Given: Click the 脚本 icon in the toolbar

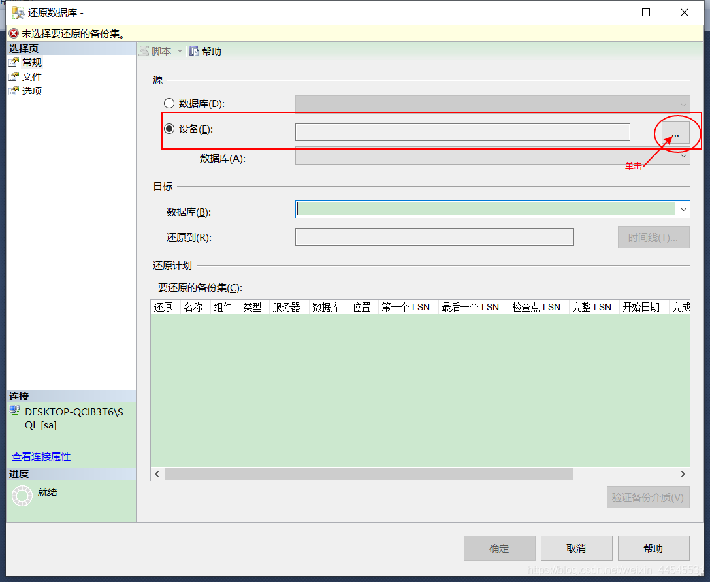Looking at the screenshot, I should pyautogui.click(x=145, y=50).
